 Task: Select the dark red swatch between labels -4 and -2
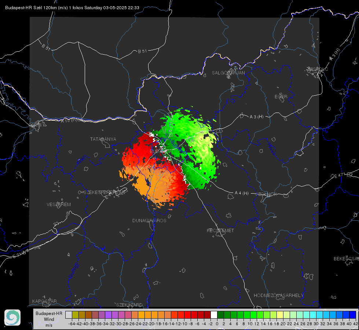(x=207, y=315)
